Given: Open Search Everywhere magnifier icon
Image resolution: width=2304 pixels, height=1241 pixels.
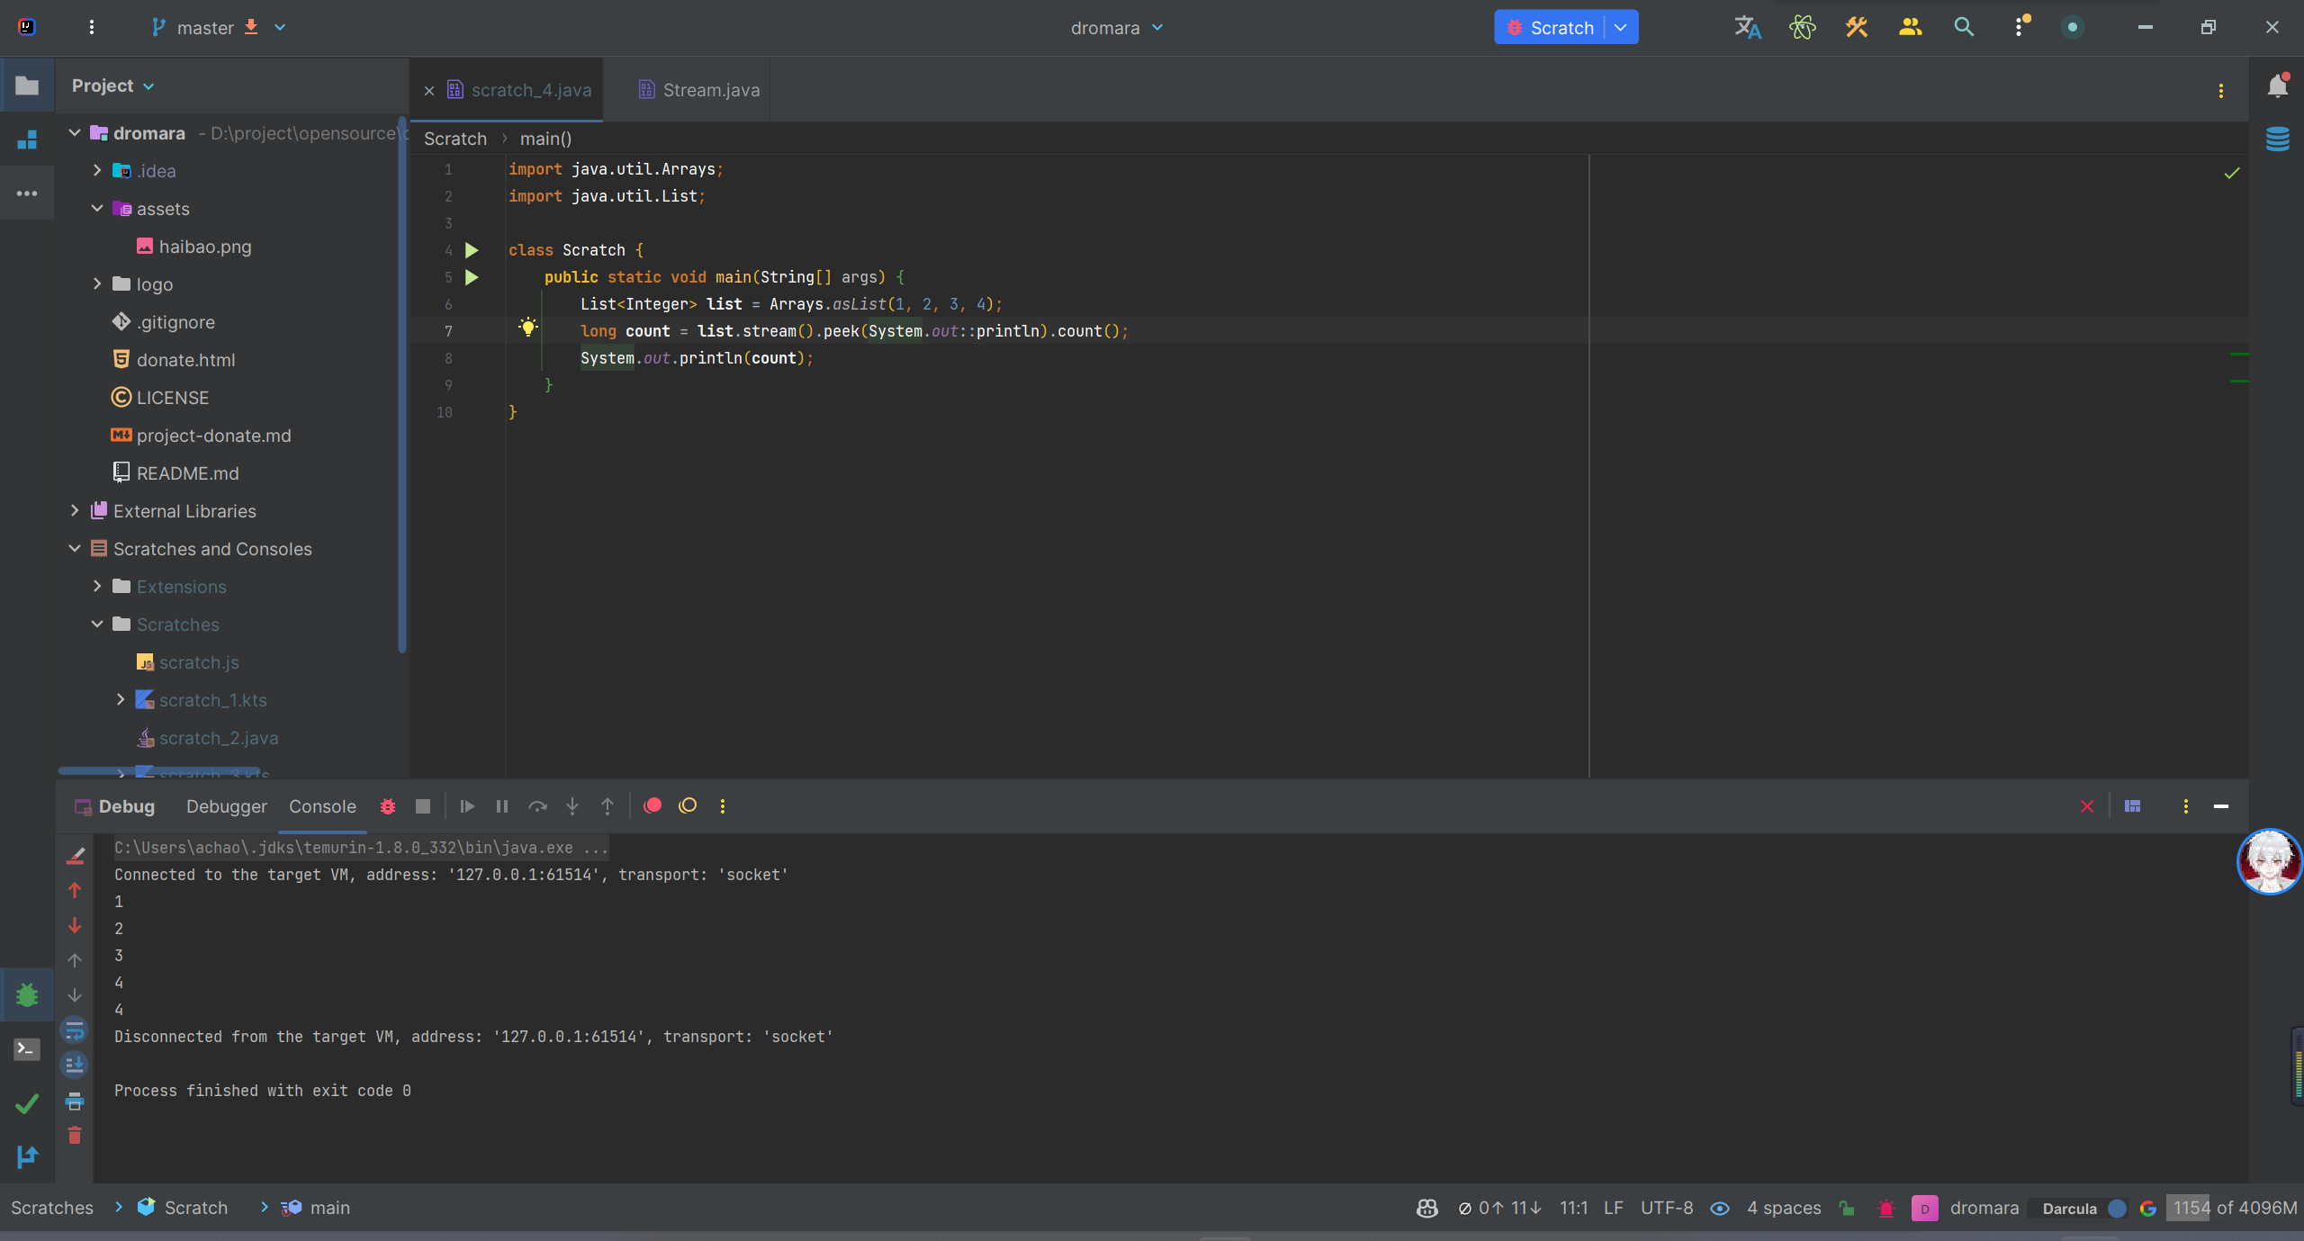Looking at the screenshot, I should pyautogui.click(x=1964, y=27).
